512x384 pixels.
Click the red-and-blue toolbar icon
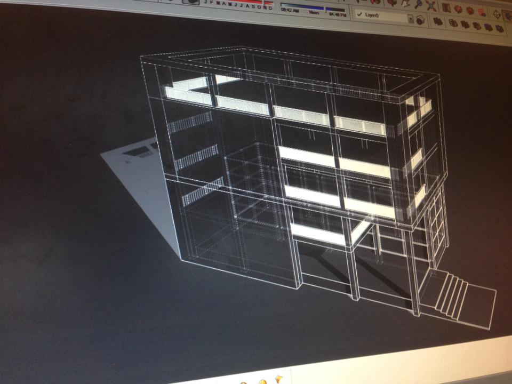coord(482,13)
